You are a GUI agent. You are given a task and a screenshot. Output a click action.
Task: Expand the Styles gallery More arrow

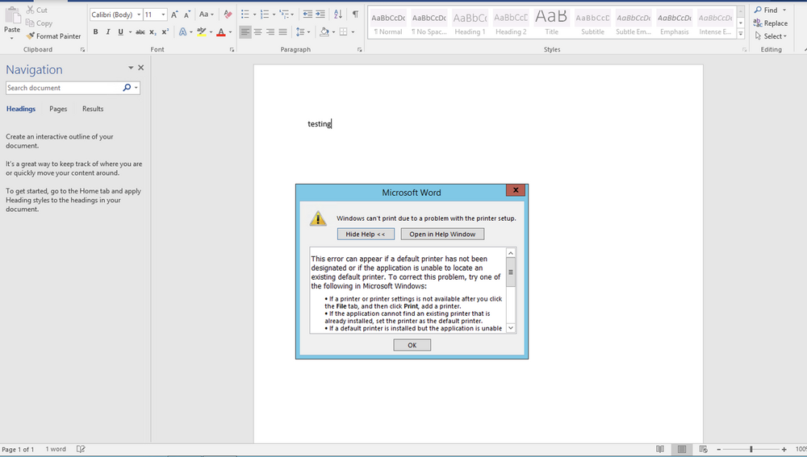pyautogui.click(x=741, y=33)
